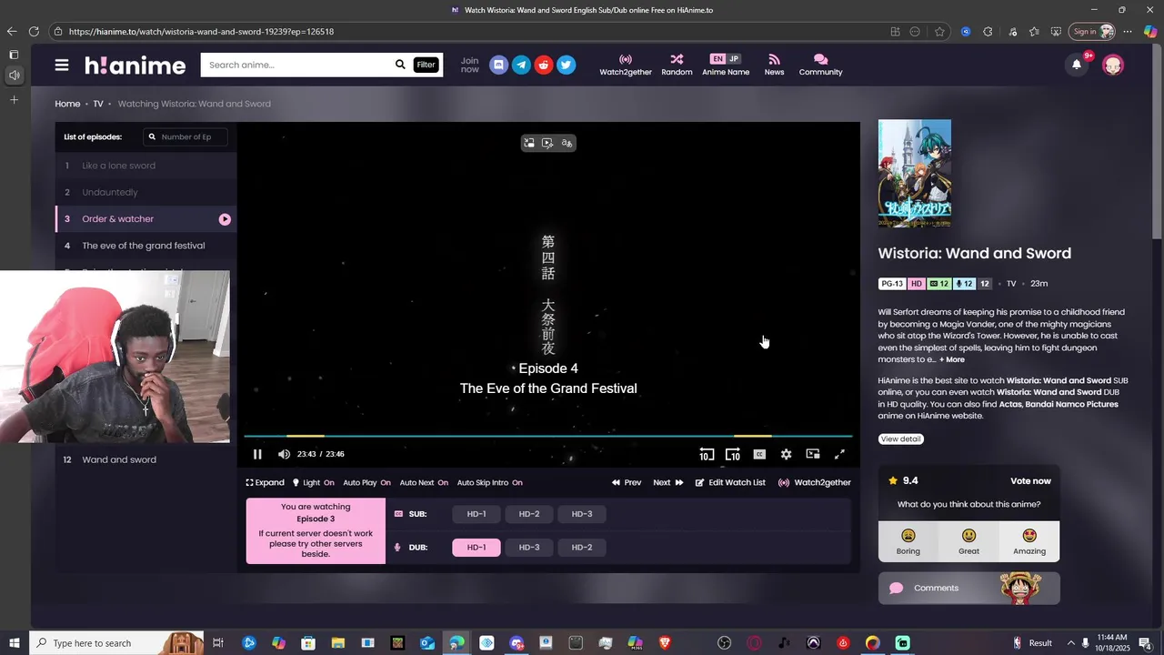
Task: Click the video progress bar
Action: 547,436
